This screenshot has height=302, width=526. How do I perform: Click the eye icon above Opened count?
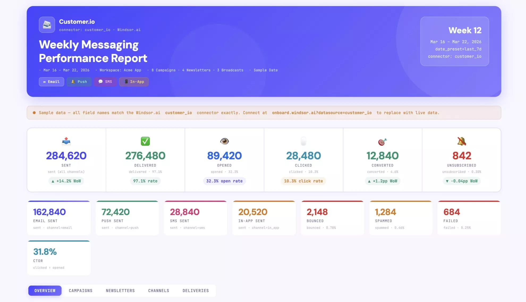click(x=224, y=142)
